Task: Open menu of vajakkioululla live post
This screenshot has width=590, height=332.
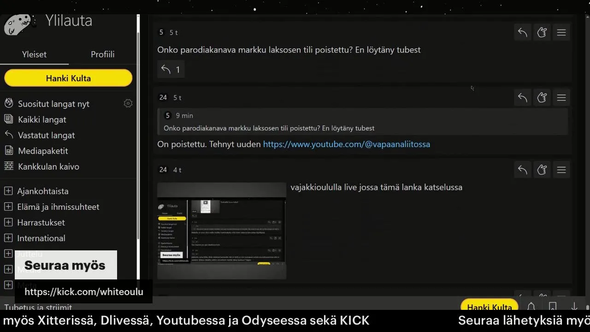Action: 561,170
